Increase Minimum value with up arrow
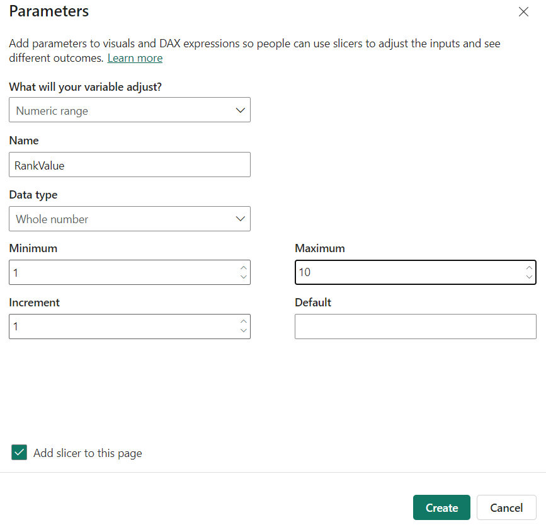 coord(244,268)
